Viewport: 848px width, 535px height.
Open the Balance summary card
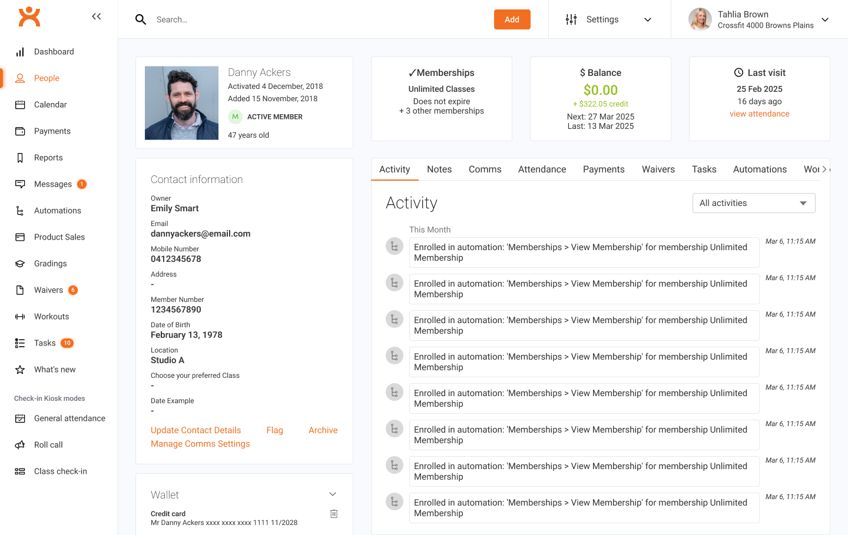click(x=601, y=99)
